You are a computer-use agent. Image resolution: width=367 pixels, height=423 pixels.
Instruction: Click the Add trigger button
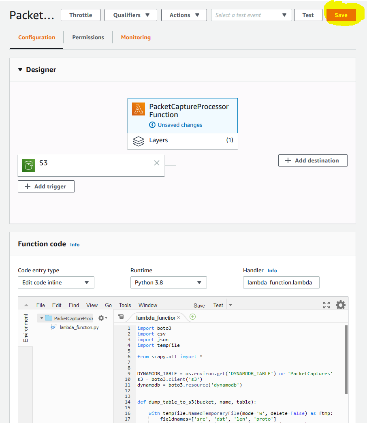point(46,186)
